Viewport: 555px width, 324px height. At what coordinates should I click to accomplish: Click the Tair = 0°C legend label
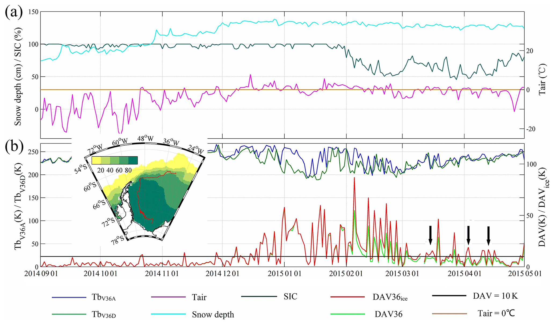(x=496, y=313)
